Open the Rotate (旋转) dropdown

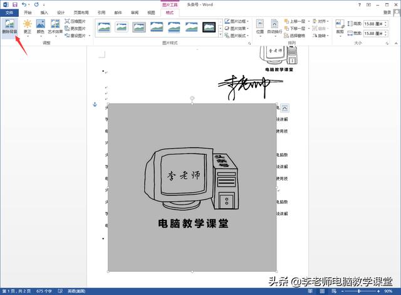(320, 36)
